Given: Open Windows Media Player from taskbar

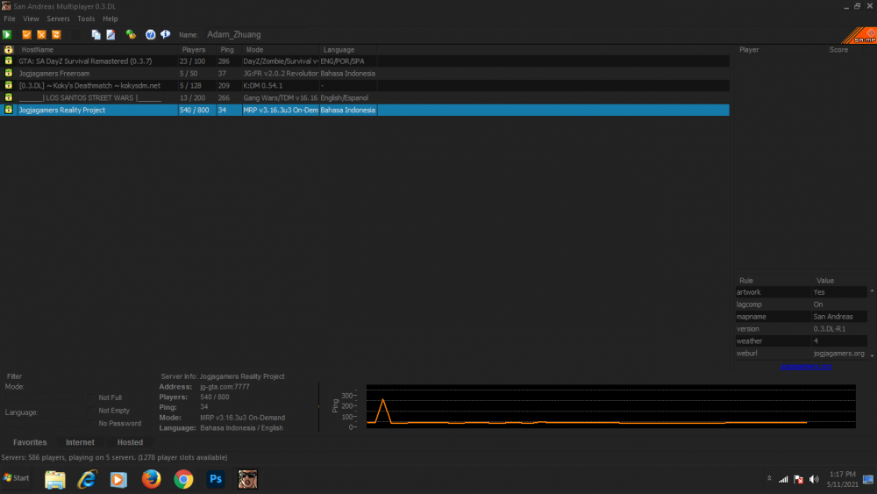Looking at the screenshot, I should pyautogui.click(x=118, y=479).
